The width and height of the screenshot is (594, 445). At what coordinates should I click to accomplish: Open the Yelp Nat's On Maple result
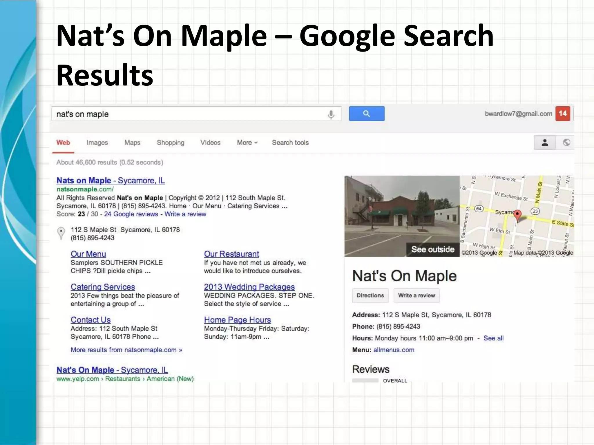point(112,370)
